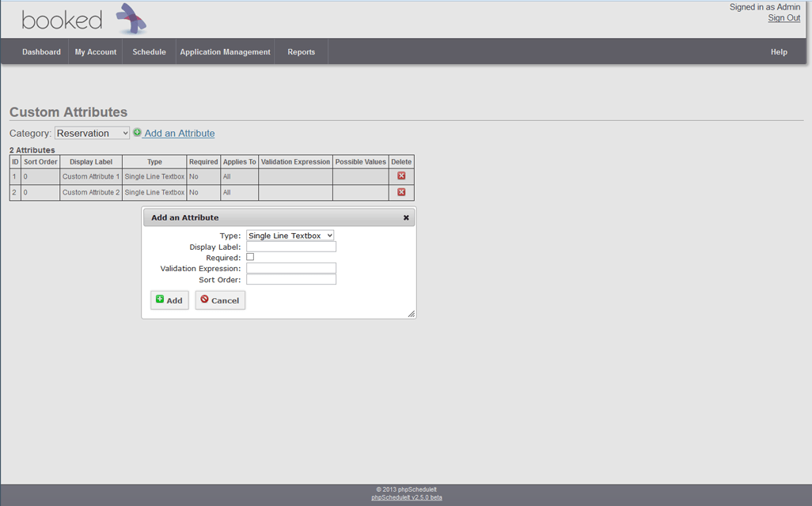The height and width of the screenshot is (506, 812).
Task: Focus the Display Label text field
Action: pos(290,247)
